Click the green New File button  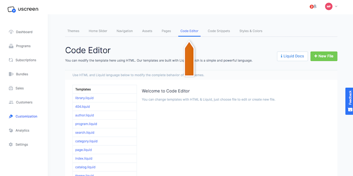[324, 56]
